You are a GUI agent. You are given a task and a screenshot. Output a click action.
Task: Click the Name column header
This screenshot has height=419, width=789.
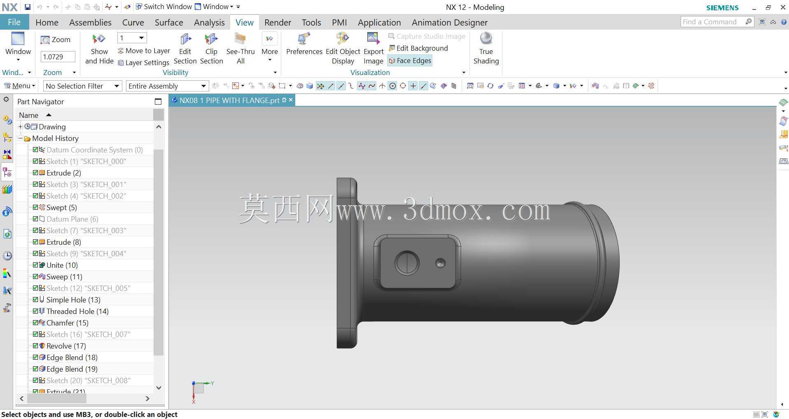tap(85, 115)
